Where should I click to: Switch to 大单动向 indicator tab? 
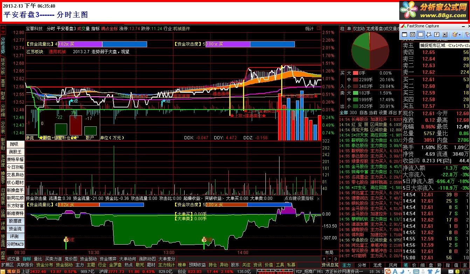[x=127, y=259]
